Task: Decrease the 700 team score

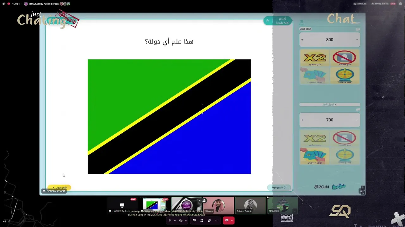Action: coord(357,120)
